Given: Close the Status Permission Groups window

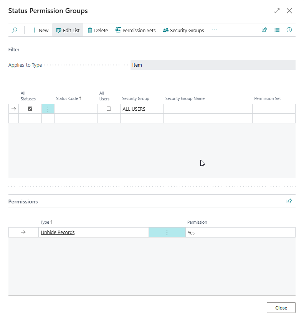Looking at the screenshot, I should click(289, 11).
